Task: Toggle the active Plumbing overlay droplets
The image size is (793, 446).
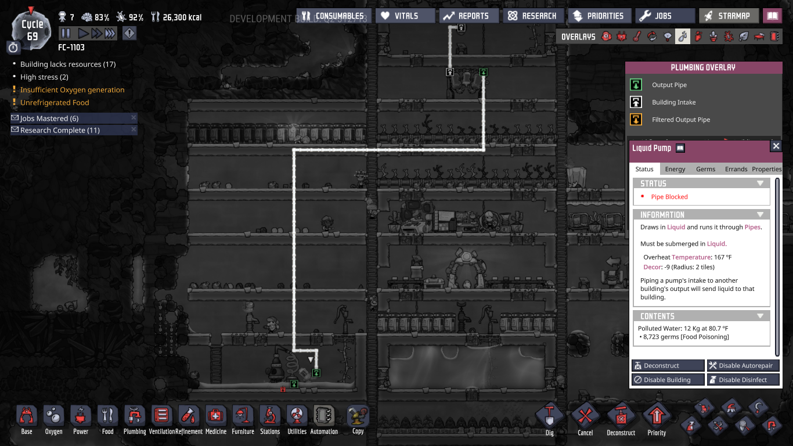Action: coord(683,37)
